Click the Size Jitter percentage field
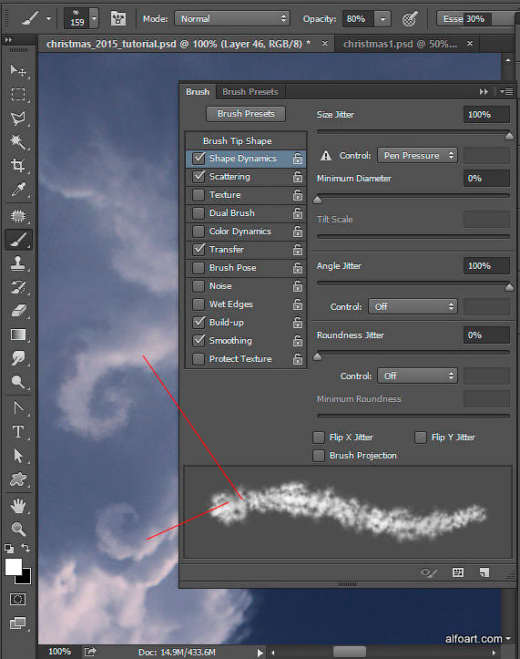The image size is (520, 659). click(x=486, y=115)
